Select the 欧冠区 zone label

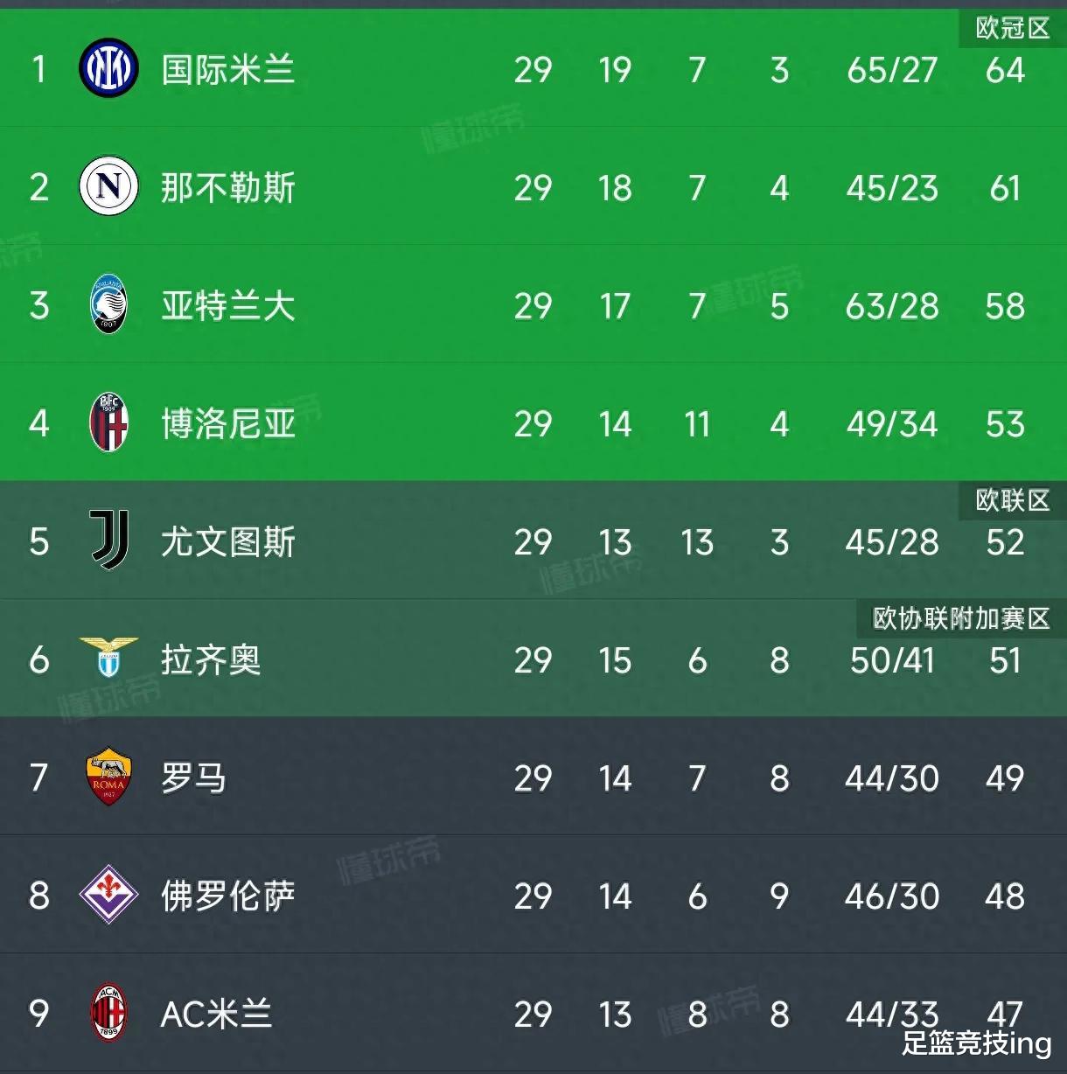pos(1013,28)
